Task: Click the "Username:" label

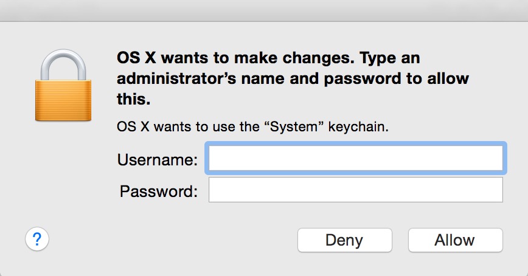Action: tap(158, 159)
